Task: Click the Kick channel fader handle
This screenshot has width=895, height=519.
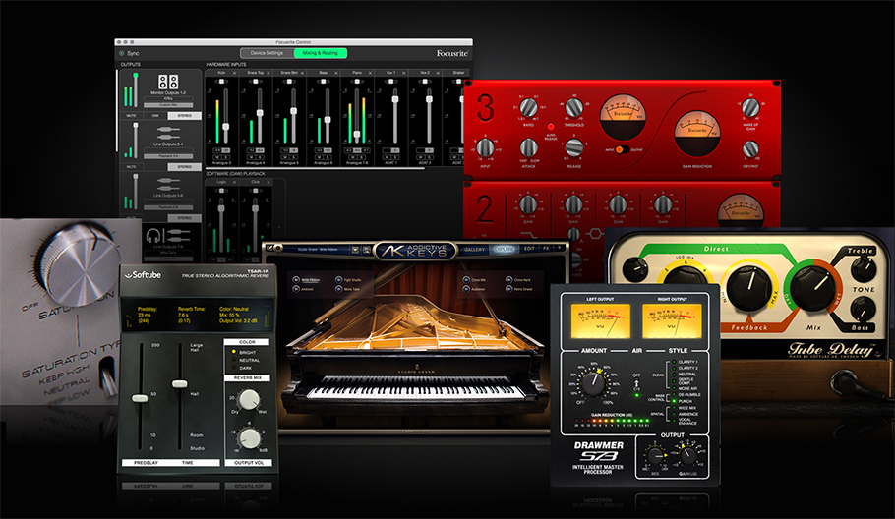Action: [x=226, y=127]
